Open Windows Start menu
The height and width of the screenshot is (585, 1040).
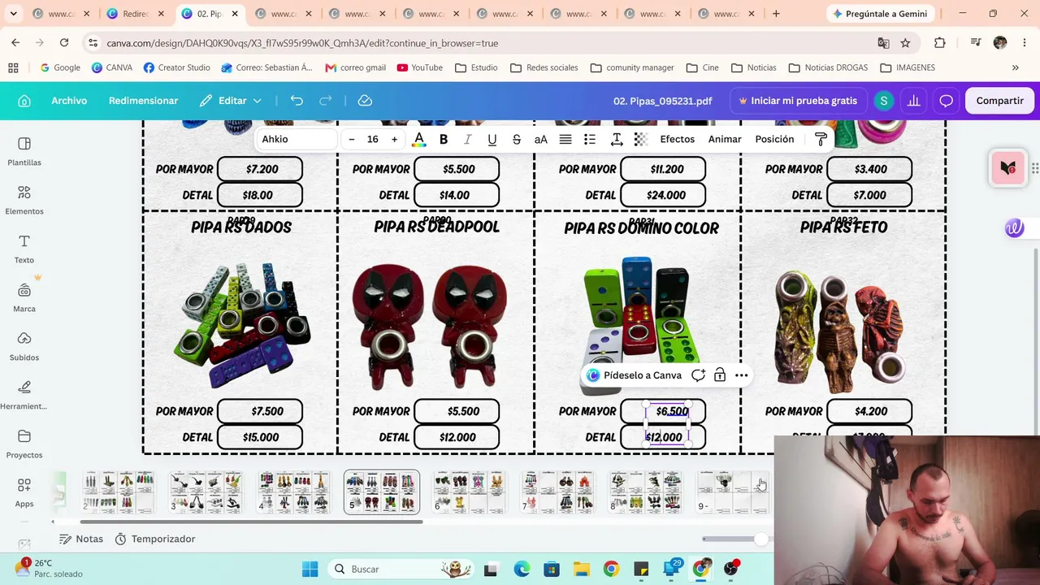(x=310, y=569)
